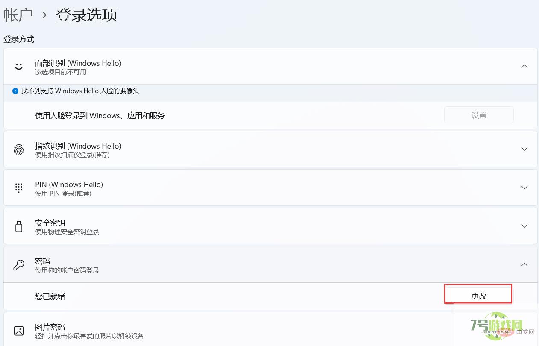Click 使用人脸登录到 Windows、应用和服务 text
This screenshot has width=539, height=346.
tap(100, 116)
